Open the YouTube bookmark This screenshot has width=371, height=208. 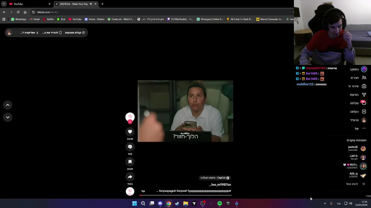[x=75, y=19]
